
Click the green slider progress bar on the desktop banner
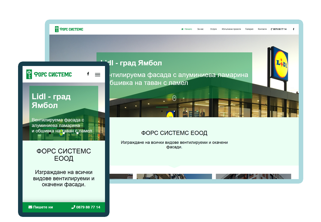162,107
